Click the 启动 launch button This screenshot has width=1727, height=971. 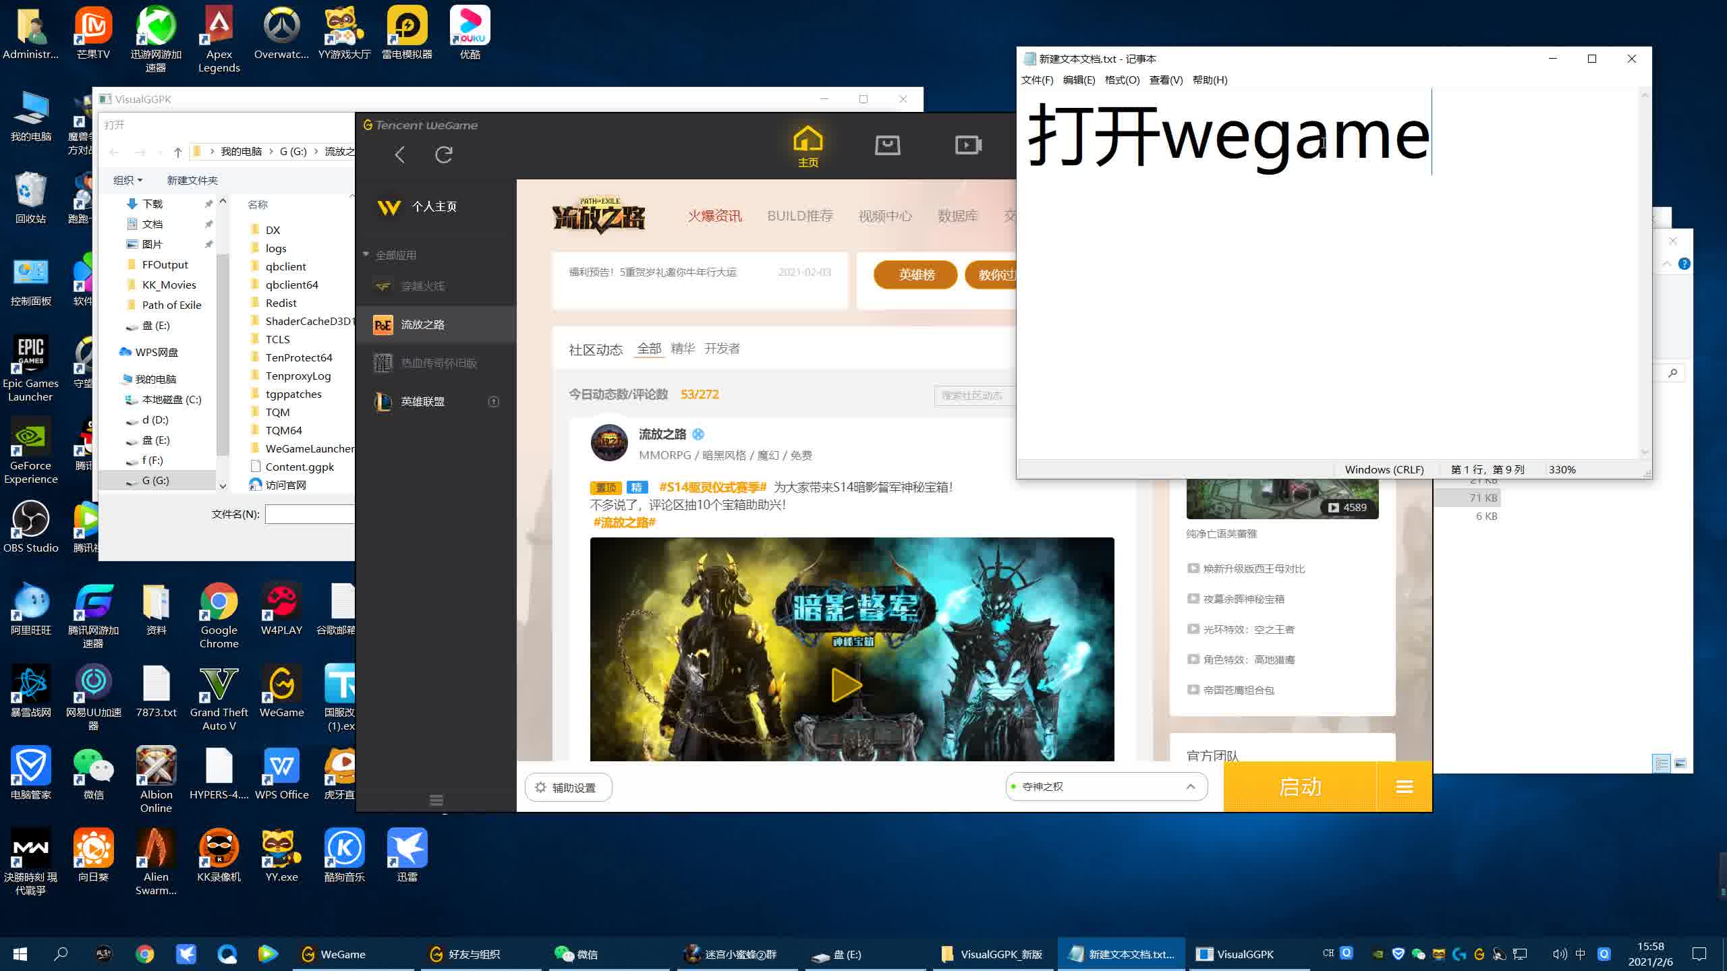click(x=1300, y=787)
